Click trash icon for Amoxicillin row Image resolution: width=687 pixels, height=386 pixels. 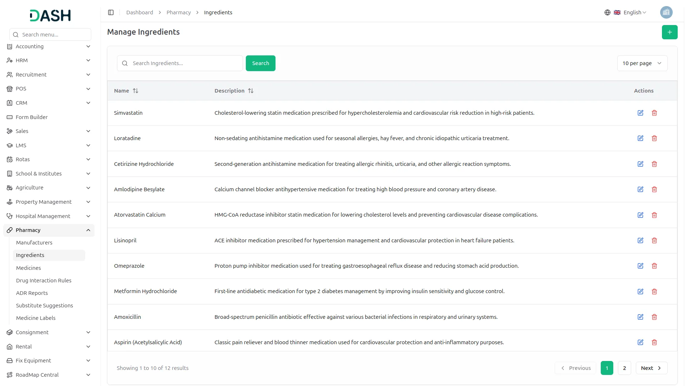coord(654,317)
